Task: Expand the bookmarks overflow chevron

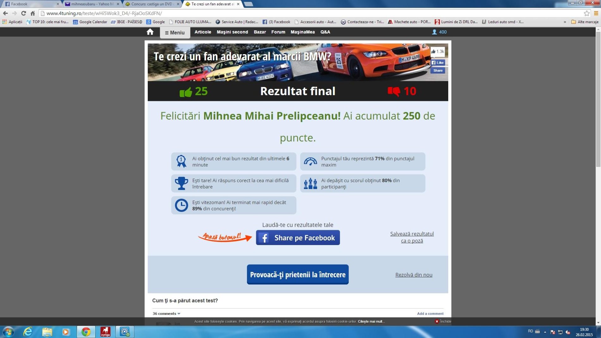Action: (565, 22)
